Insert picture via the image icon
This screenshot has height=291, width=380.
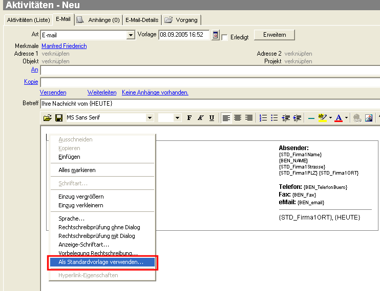coord(369,118)
